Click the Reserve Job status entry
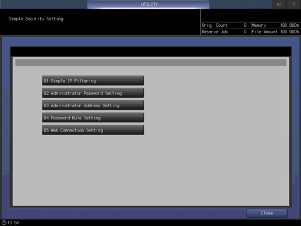301x226 pixels. click(224, 32)
